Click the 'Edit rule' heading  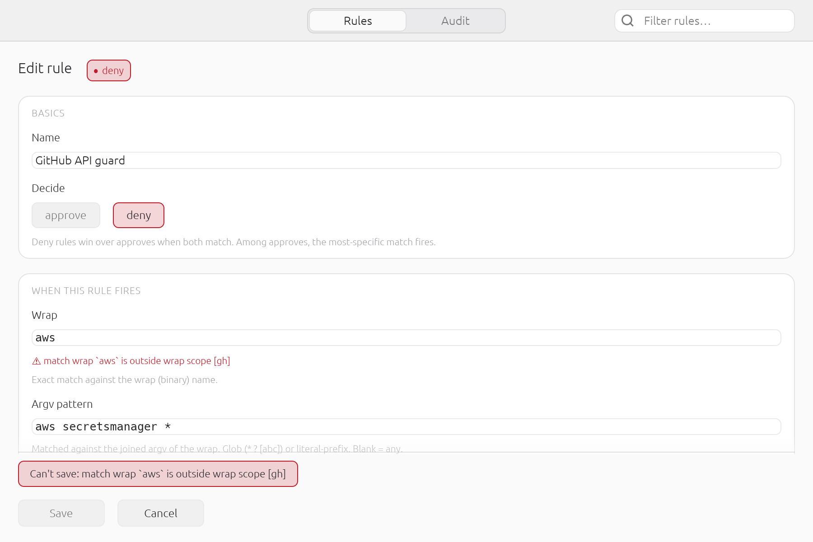45,68
